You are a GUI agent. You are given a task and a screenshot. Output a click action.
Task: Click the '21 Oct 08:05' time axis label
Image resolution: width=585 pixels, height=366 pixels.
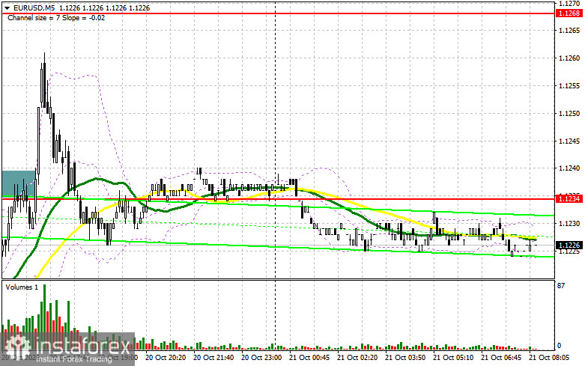point(549,358)
